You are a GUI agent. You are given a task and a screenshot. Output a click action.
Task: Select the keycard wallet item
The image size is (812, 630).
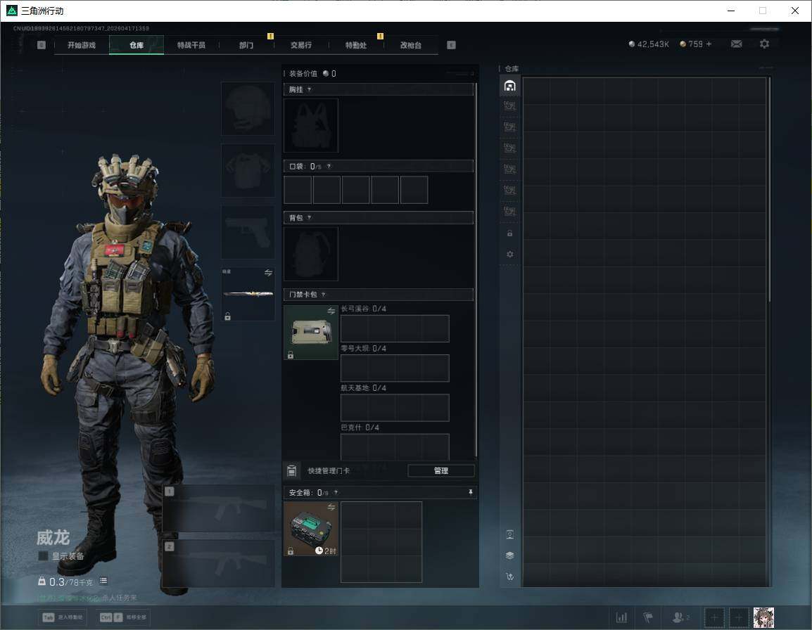pyautogui.click(x=311, y=333)
